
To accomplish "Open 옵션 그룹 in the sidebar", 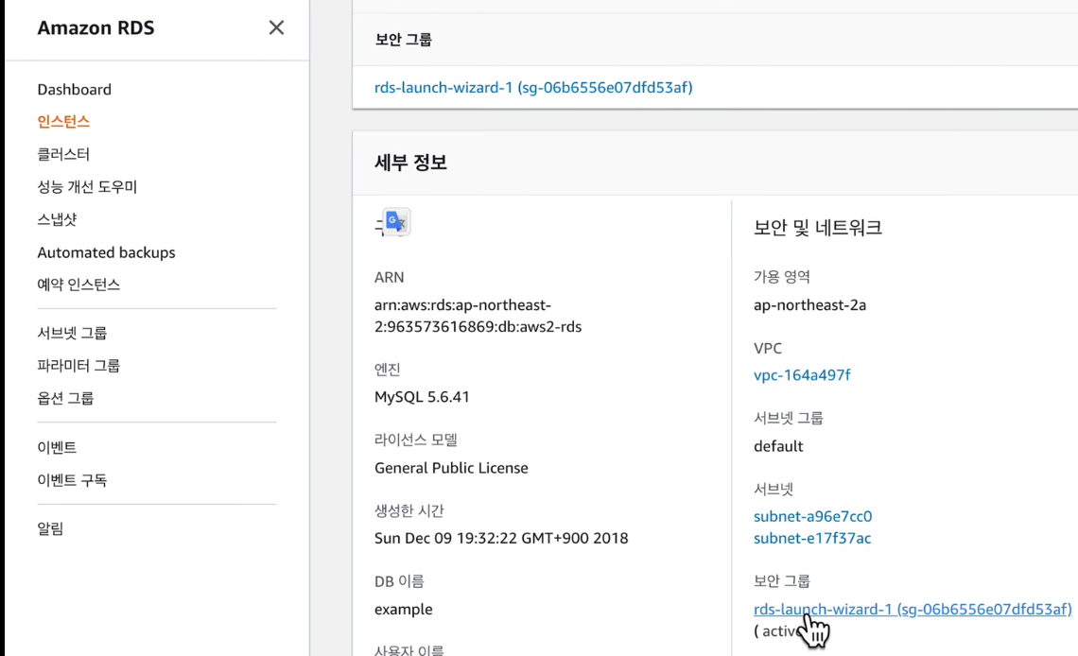I will 65,398.
